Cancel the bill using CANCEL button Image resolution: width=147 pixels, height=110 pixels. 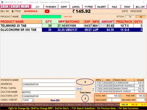pyautogui.click(x=76, y=7)
